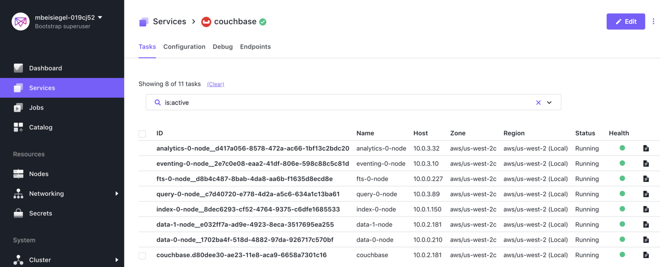Open the analytics-0-node task ID link
The height and width of the screenshot is (267, 660).
click(x=253, y=148)
